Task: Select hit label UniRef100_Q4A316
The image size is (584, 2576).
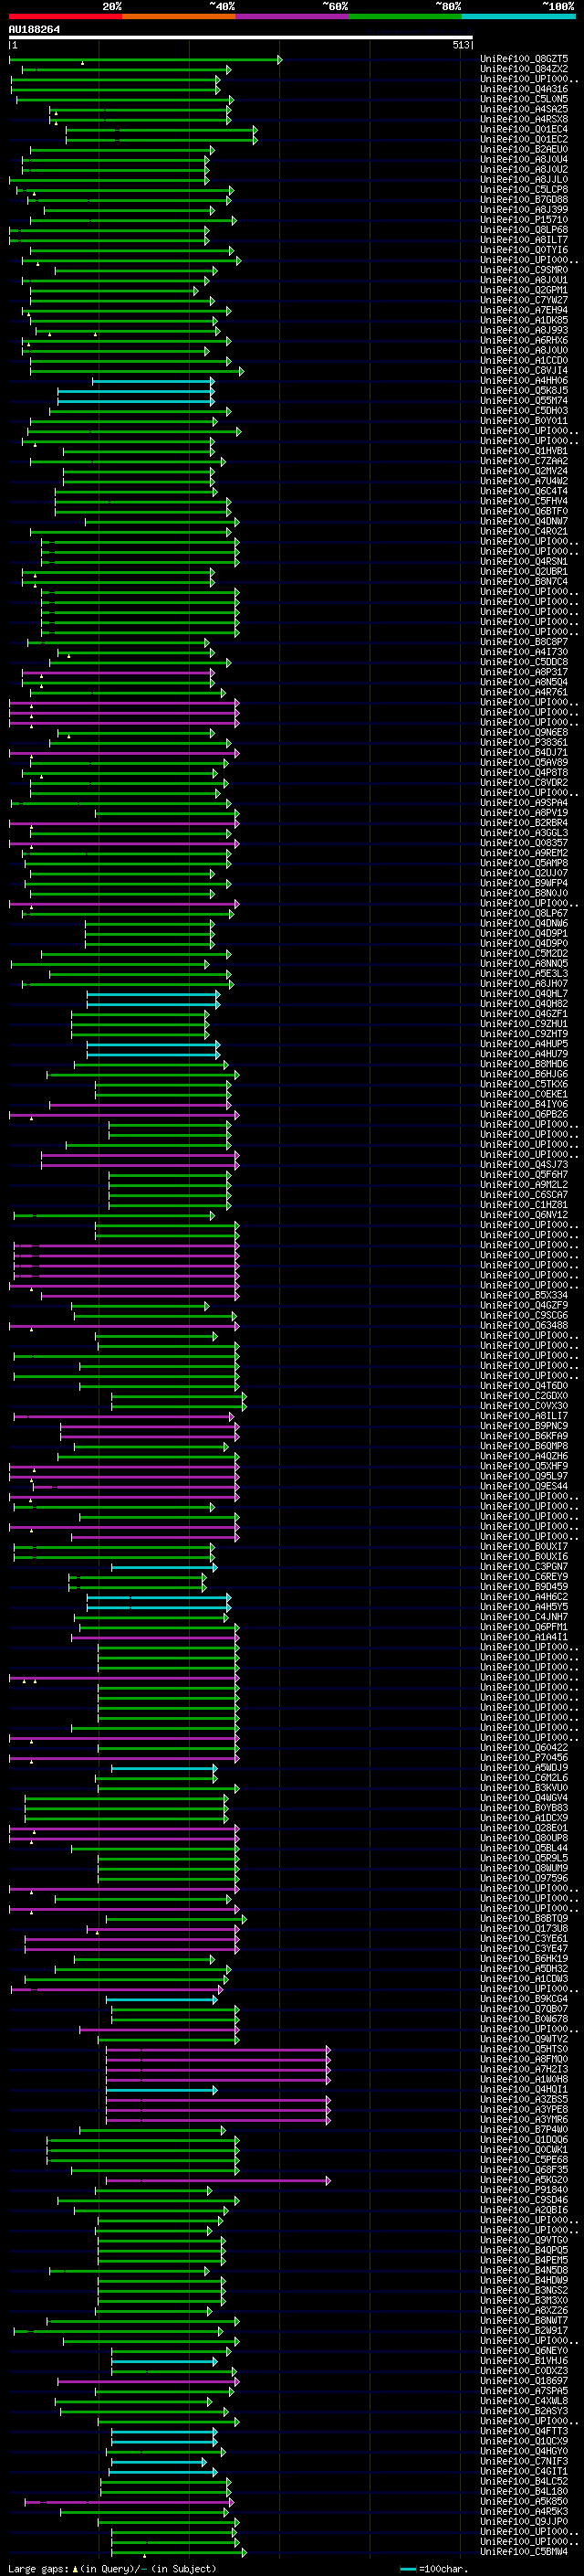Action: tap(524, 89)
